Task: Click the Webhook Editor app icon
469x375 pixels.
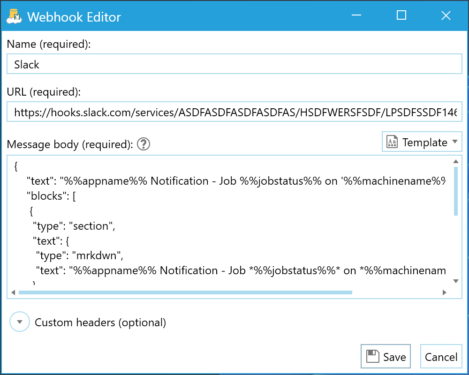Action: pyautogui.click(x=14, y=16)
